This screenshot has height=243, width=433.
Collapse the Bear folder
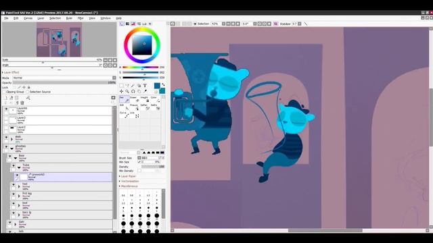coord(16,158)
